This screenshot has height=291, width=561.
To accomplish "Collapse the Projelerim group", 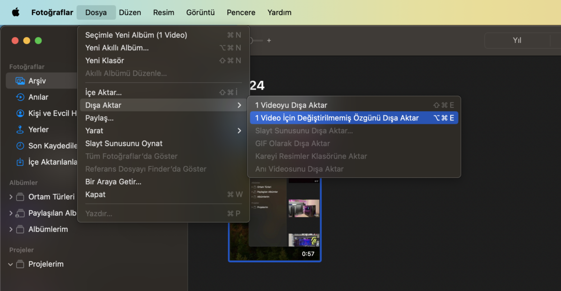I will tap(10, 264).
